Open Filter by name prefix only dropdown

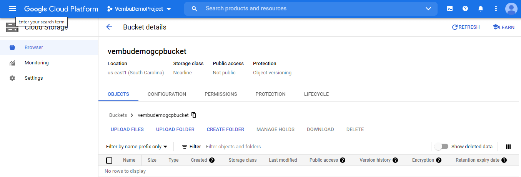(137, 147)
